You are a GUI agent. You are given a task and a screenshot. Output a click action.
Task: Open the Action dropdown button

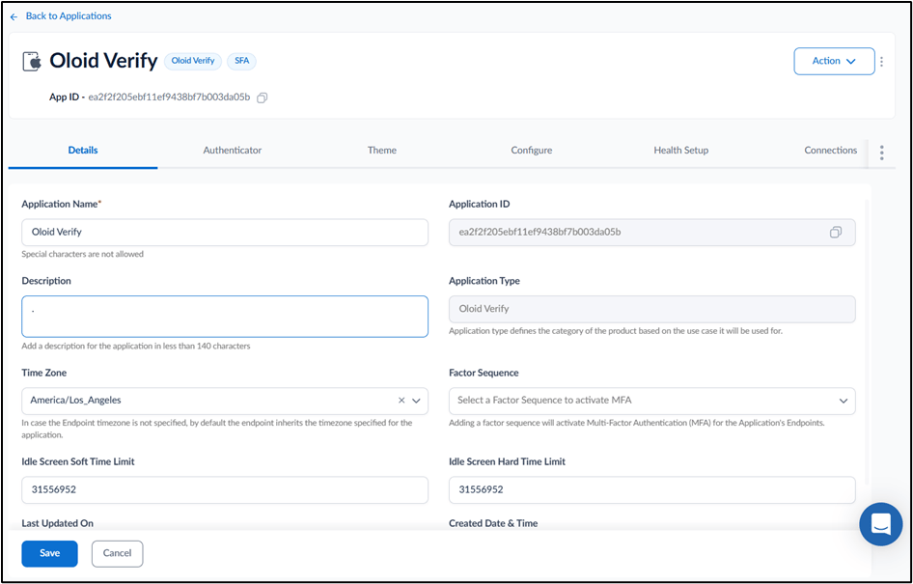(x=834, y=61)
